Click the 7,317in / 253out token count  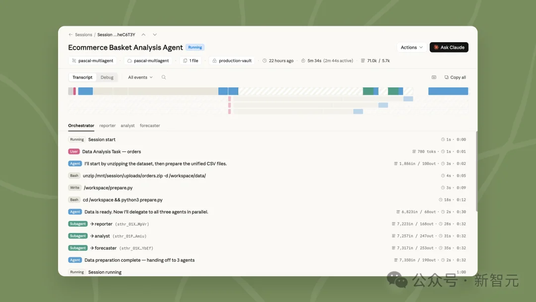pyautogui.click(x=412, y=248)
